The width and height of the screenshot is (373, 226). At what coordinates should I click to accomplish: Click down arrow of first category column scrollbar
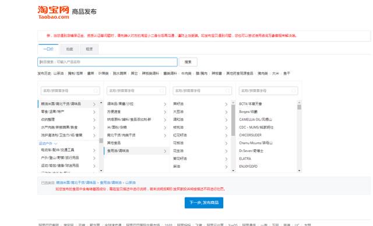(101, 171)
